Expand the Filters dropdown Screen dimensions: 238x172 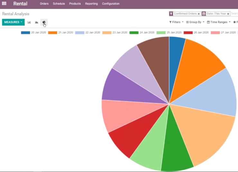click(176, 22)
